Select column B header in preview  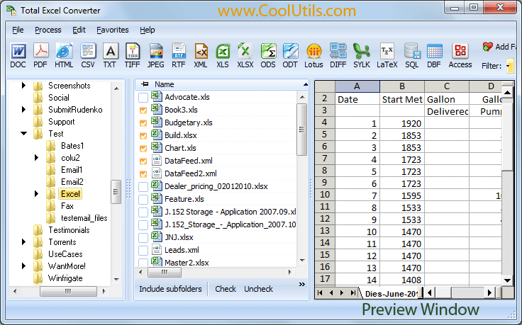pyautogui.click(x=402, y=86)
